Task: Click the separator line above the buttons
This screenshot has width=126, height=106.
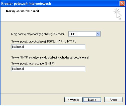Action: point(63,93)
